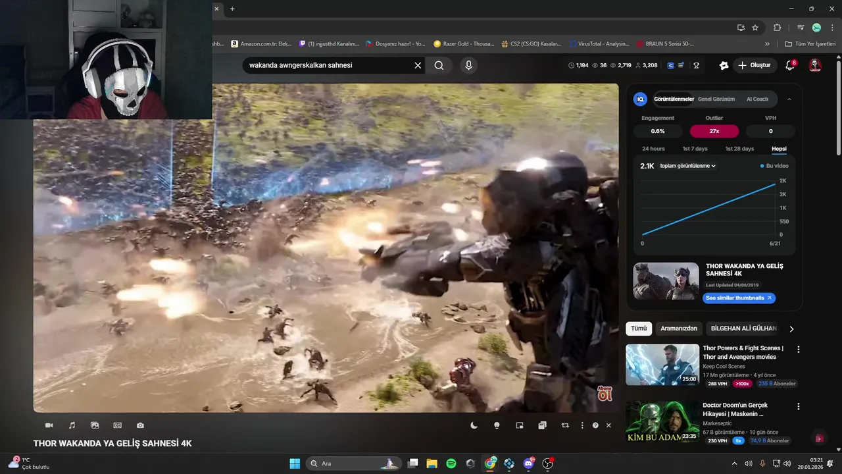This screenshot has width=842, height=474.
Task: Click the help question mark icon below the player
Action: pyautogui.click(x=595, y=425)
